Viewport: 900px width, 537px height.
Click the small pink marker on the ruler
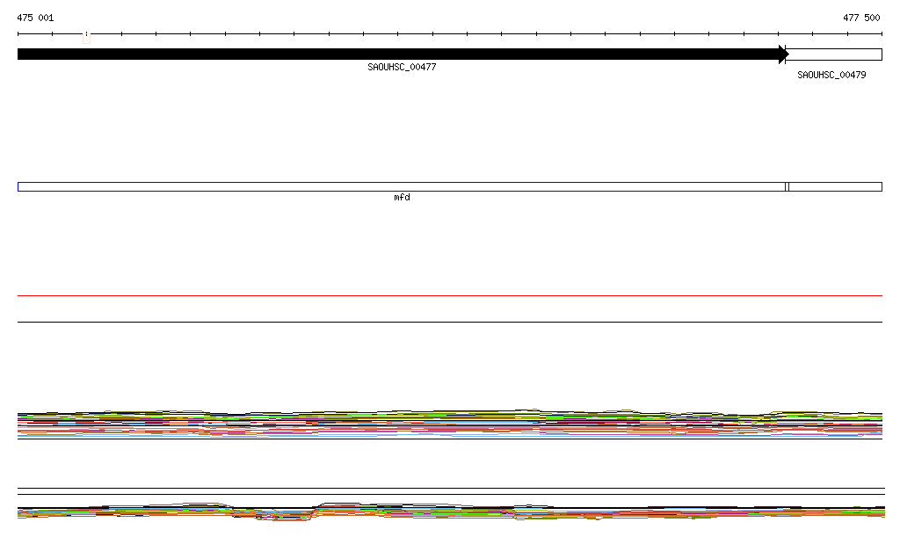(86, 36)
